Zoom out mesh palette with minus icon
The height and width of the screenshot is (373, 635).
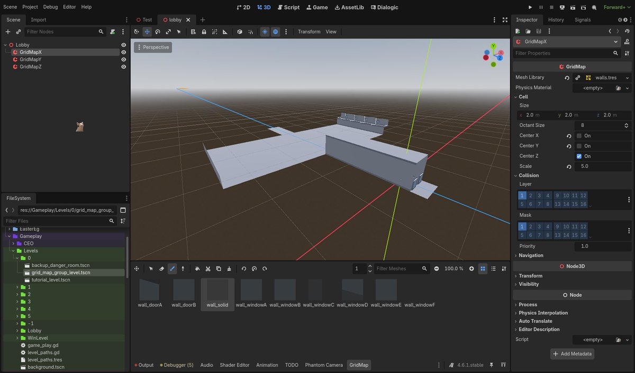(437, 269)
